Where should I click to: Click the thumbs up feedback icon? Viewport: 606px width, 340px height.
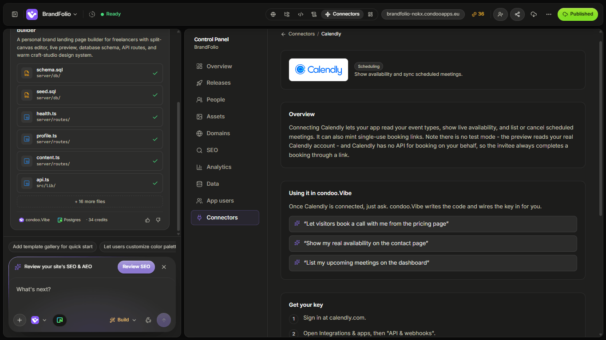pos(148,220)
